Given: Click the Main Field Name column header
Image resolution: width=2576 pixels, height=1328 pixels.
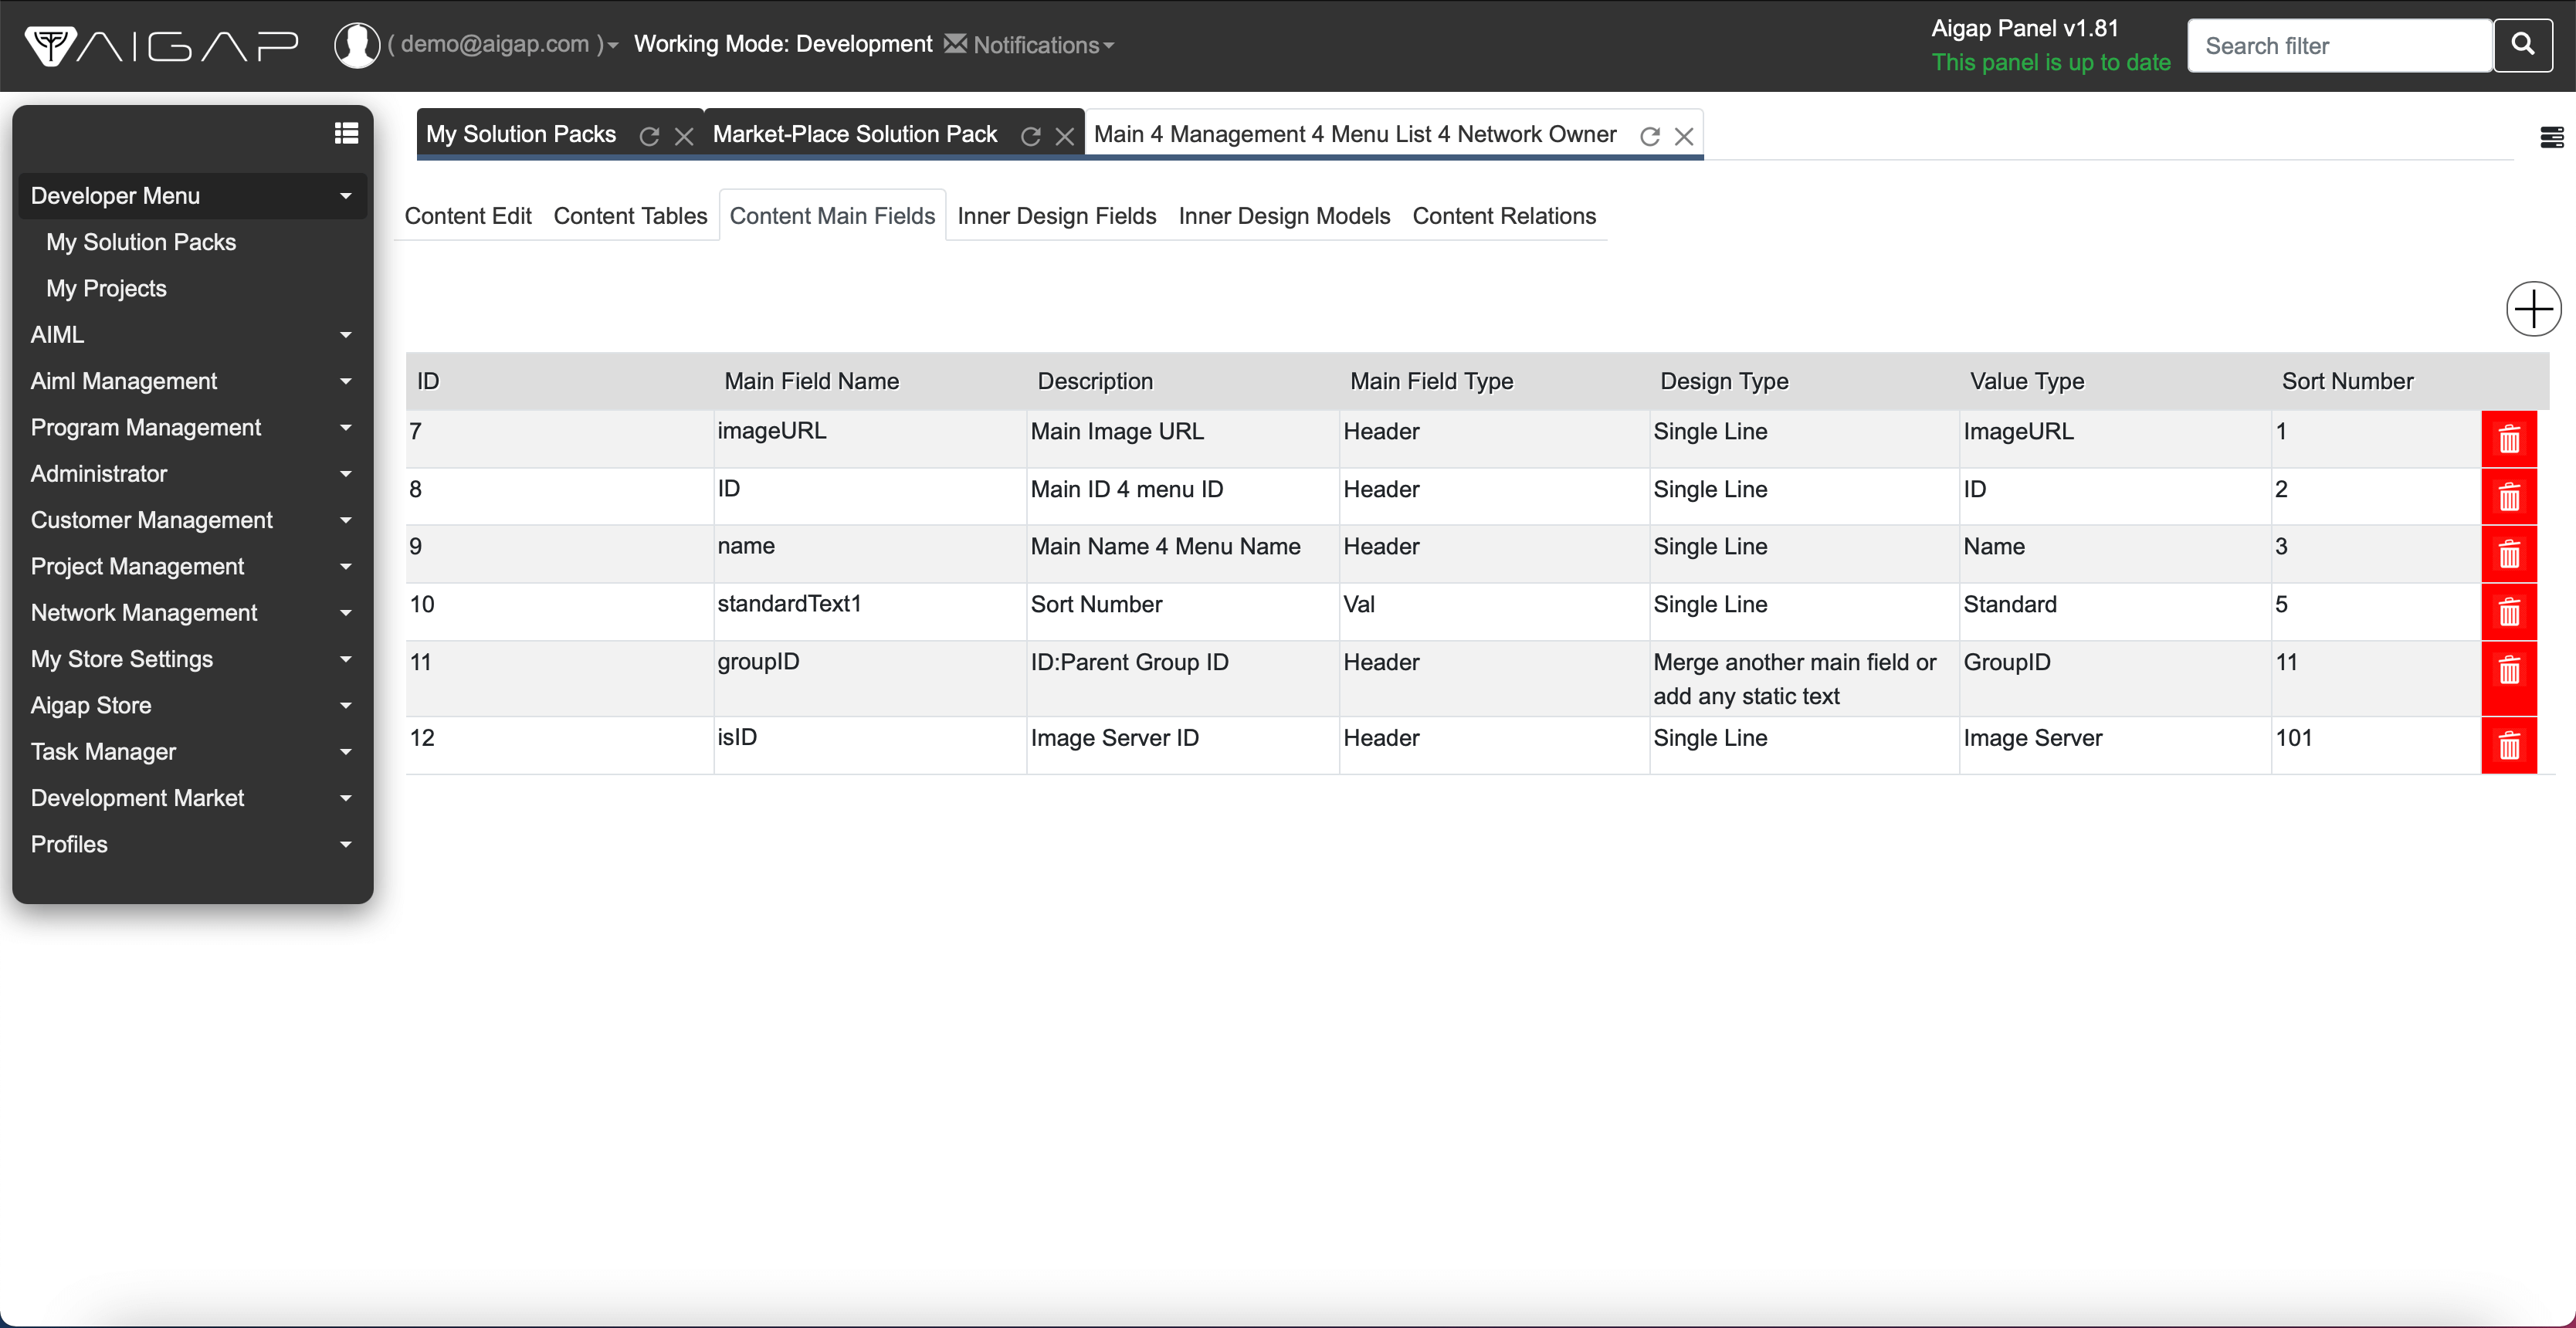Looking at the screenshot, I should point(811,381).
